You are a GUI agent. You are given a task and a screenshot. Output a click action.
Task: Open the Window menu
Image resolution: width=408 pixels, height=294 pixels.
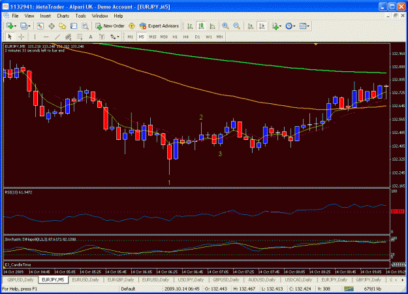click(x=100, y=16)
